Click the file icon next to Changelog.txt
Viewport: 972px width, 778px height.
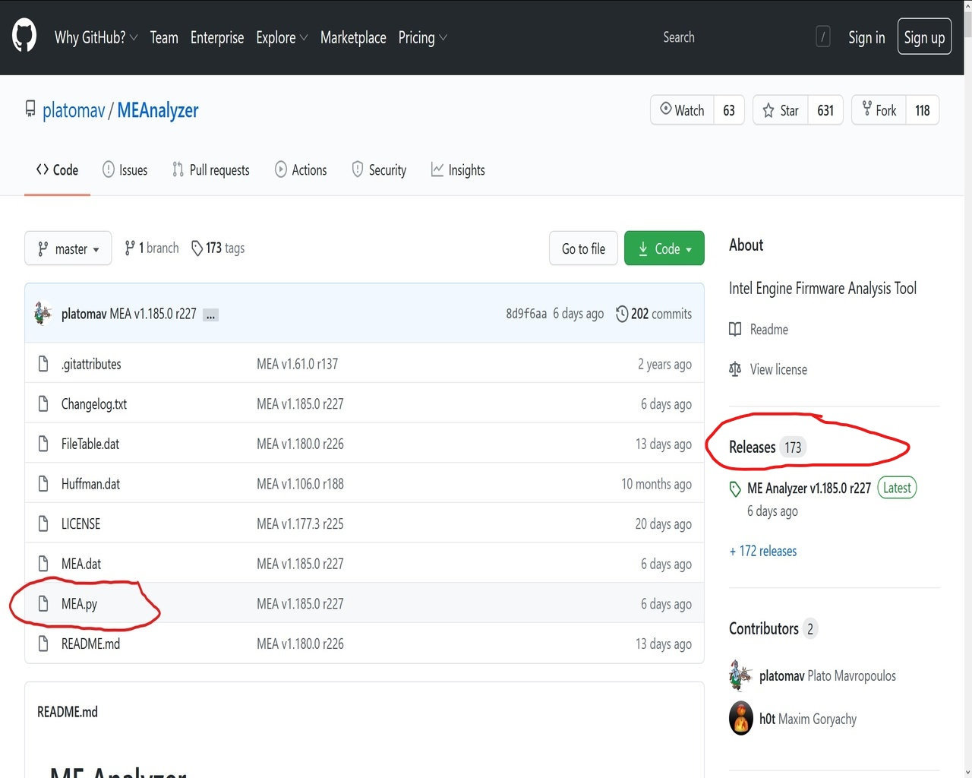[x=43, y=404]
